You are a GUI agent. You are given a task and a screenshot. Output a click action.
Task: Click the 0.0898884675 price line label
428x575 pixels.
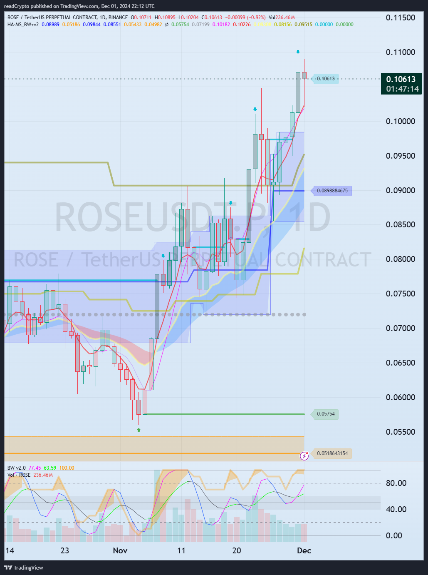(x=332, y=191)
